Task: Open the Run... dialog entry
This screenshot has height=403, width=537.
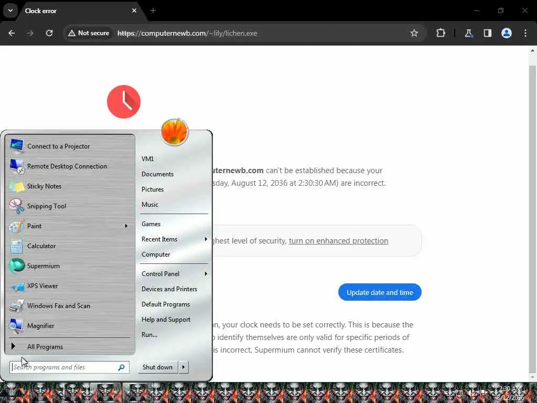Action: [x=149, y=335]
